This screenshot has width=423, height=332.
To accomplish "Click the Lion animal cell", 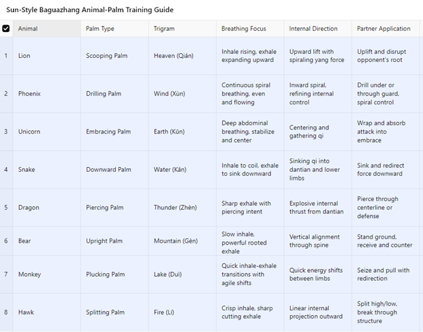I will [x=25, y=56].
